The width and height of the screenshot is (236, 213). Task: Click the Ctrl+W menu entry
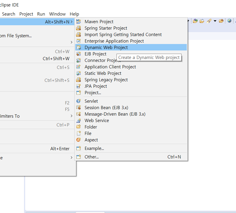tap(37, 52)
